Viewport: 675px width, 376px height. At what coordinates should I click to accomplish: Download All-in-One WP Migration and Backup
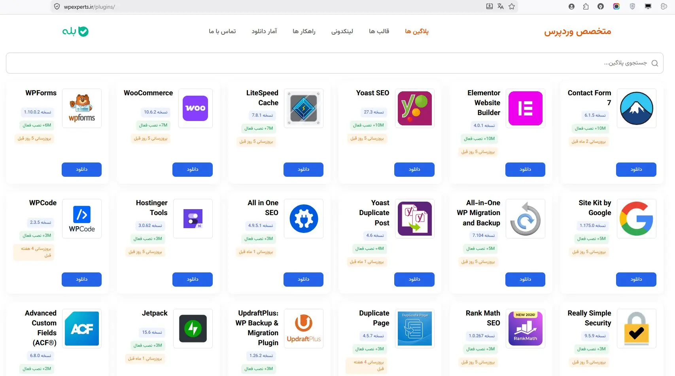pos(526,280)
